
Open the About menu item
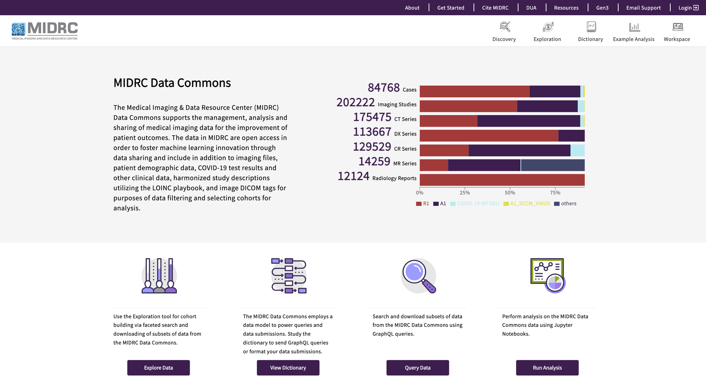pyautogui.click(x=412, y=8)
